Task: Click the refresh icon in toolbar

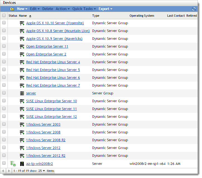Action: pos(194,9)
